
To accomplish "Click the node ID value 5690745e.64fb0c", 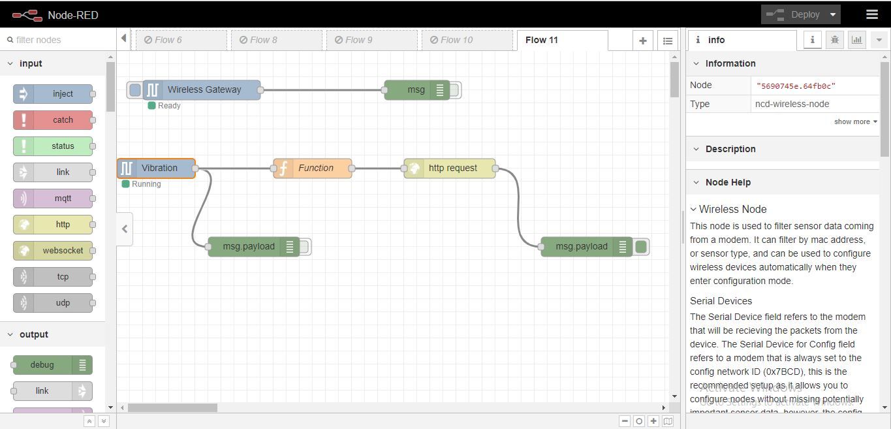I will pos(796,86).
